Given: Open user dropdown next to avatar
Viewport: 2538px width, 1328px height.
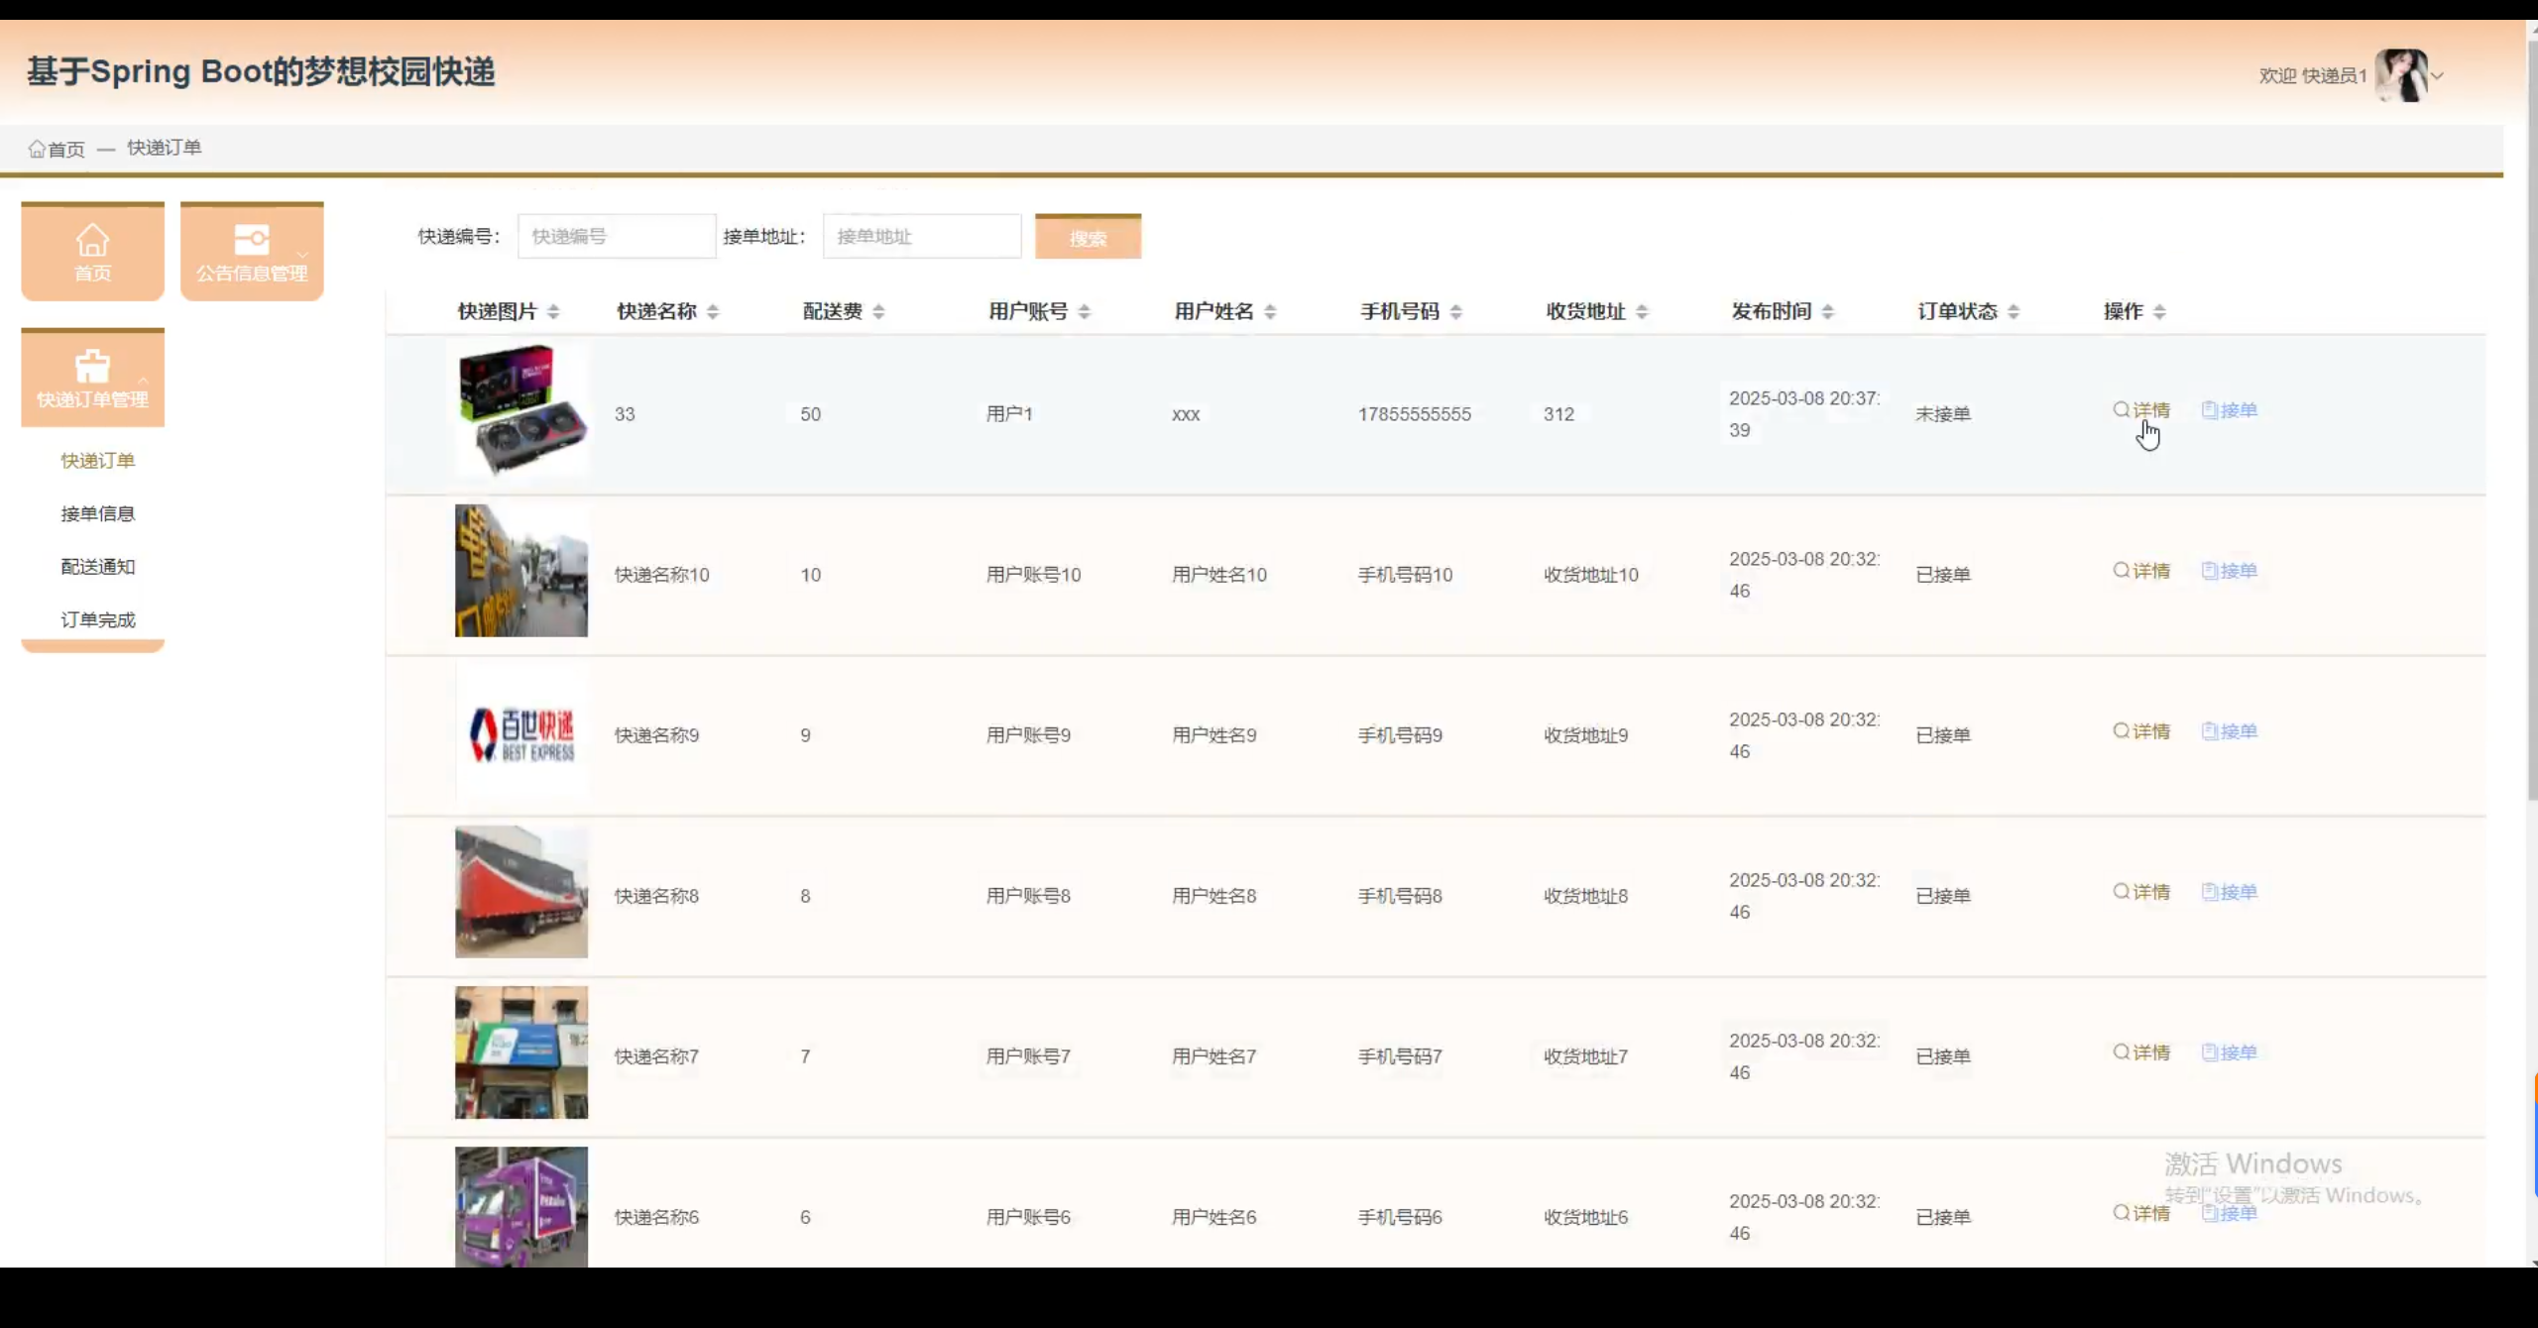Looking at the screenshot, I should point(2437,75).
